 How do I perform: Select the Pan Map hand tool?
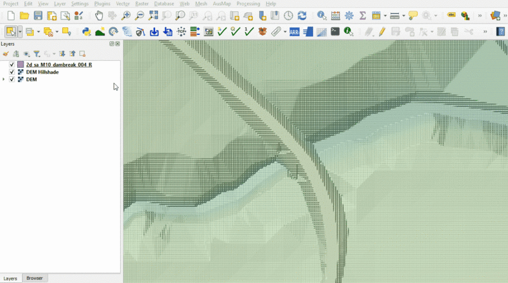pyautogui.click(x=98, y=15)
